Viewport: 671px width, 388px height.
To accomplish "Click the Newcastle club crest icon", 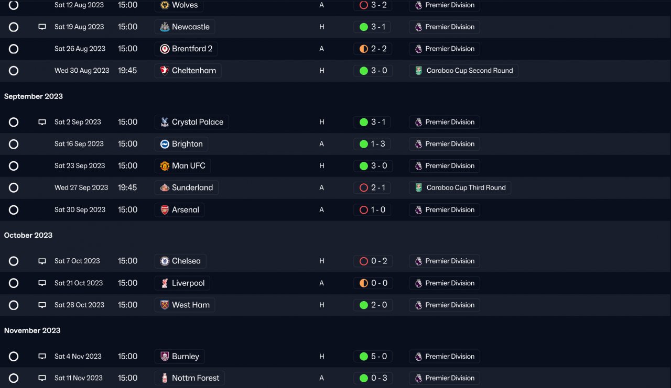I will pos(165,27).
